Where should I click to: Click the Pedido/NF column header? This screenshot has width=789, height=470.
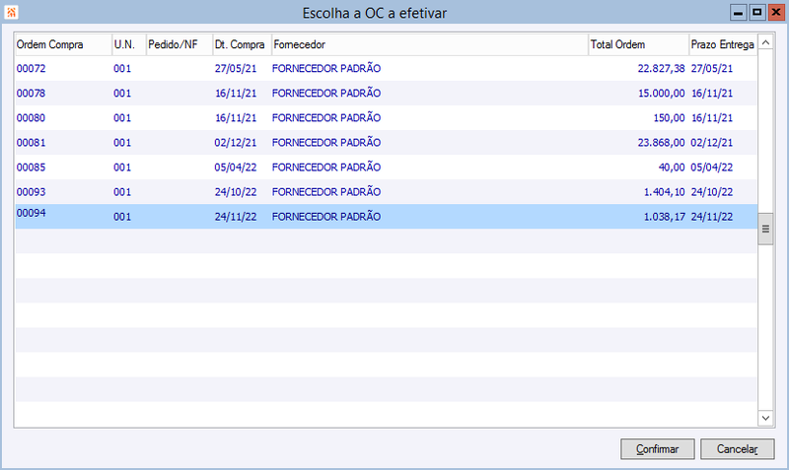coord(179,44)
